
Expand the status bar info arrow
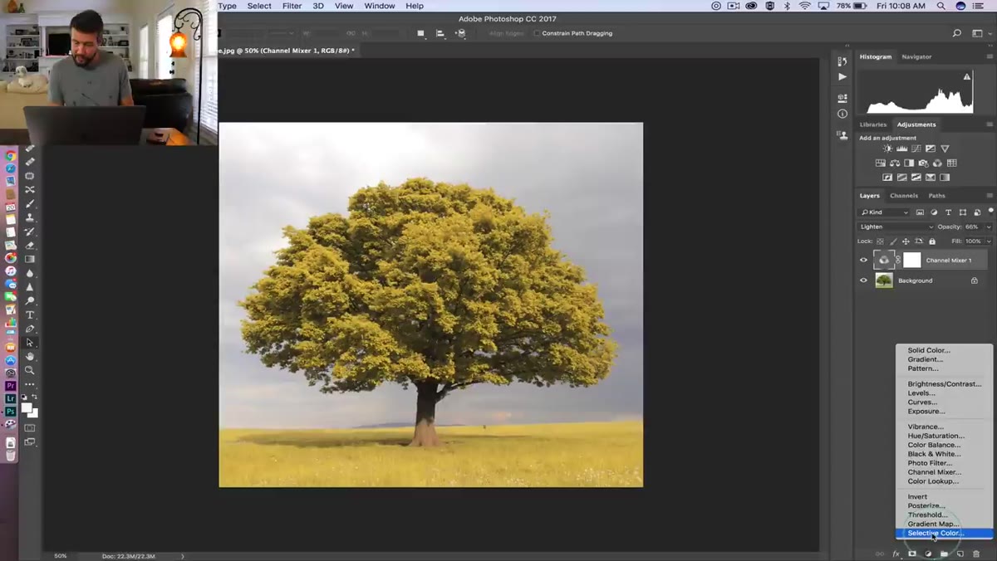pos(183,556)
